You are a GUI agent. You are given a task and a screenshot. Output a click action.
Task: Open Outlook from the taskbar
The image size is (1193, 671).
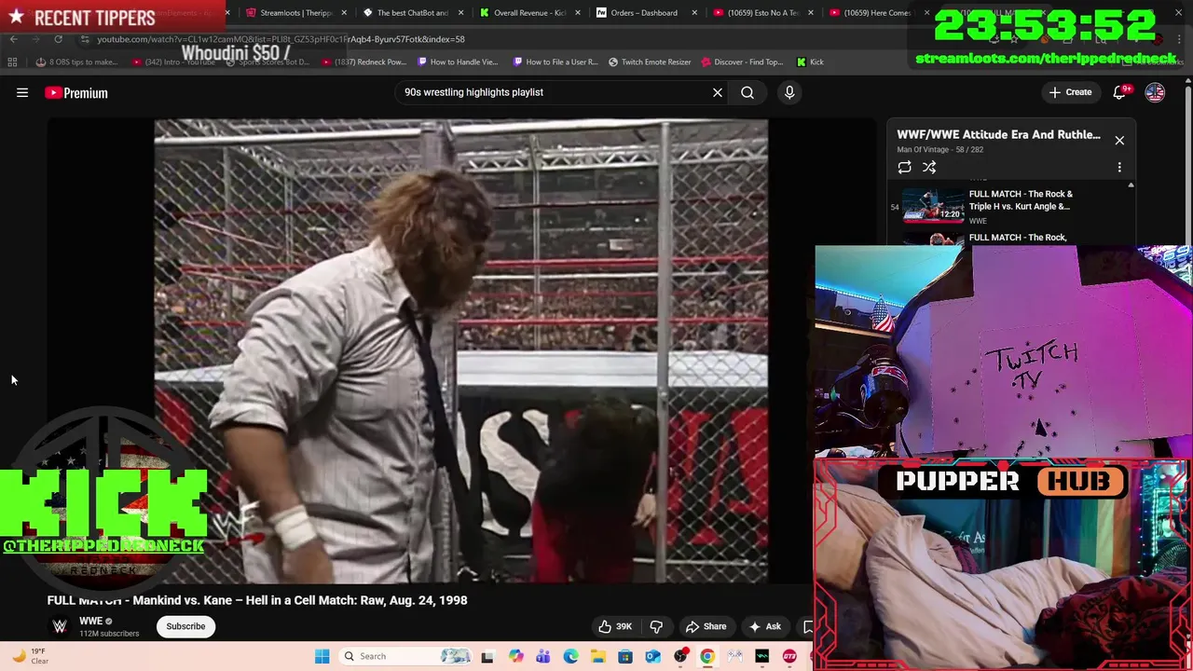pyautogui.click(x=652, y=656)
